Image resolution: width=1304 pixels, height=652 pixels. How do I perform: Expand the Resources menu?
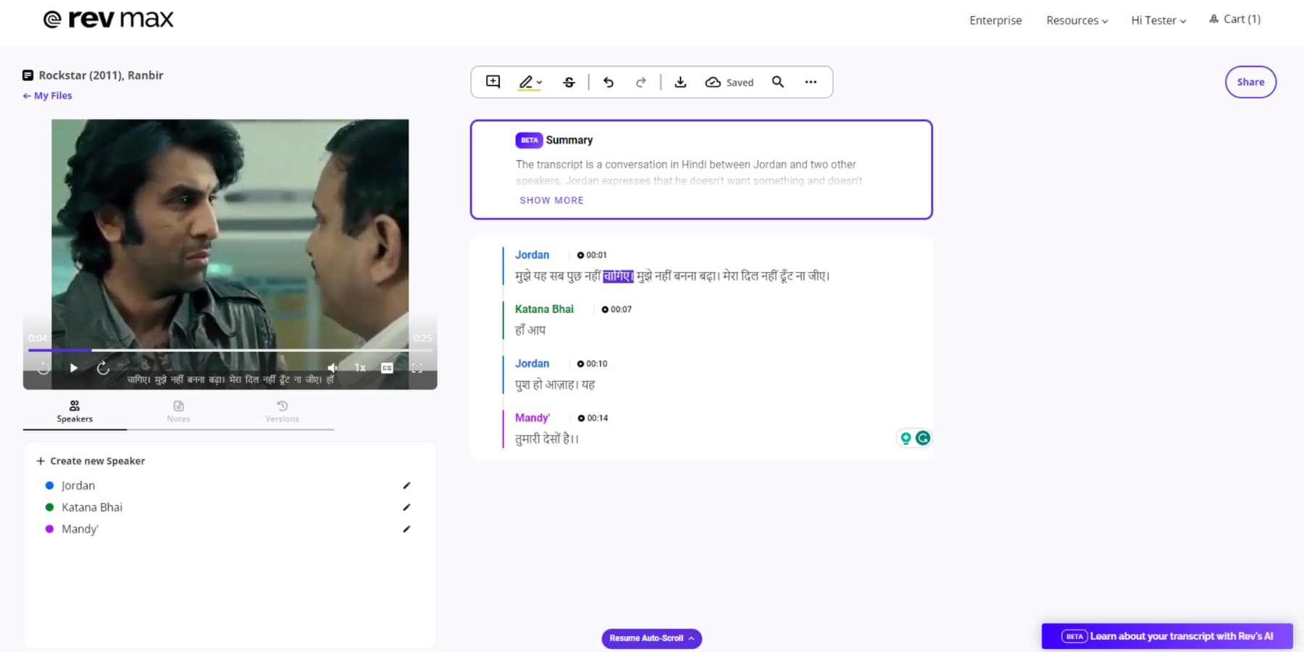click(x=1077, y=20)
